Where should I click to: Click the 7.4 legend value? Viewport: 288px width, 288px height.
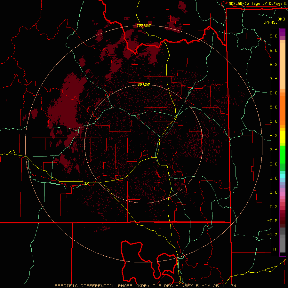click(274, 79)
